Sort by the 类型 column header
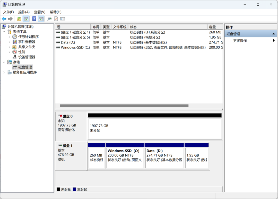Screen dimensions: 278x199 pyautogui.click(x=106, y=27)
